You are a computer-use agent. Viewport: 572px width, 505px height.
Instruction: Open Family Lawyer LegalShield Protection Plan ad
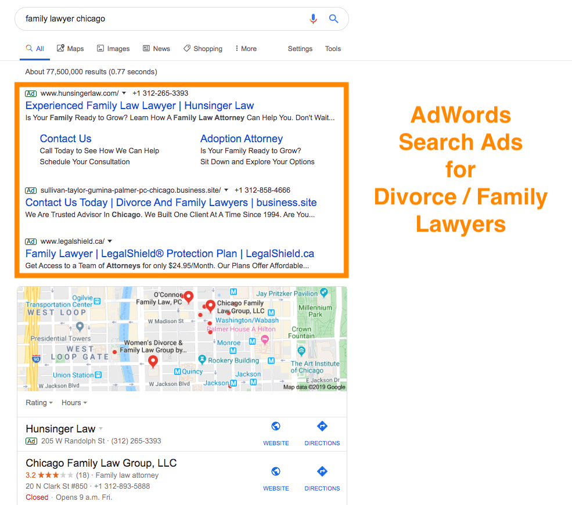click(x=170, y=254)
